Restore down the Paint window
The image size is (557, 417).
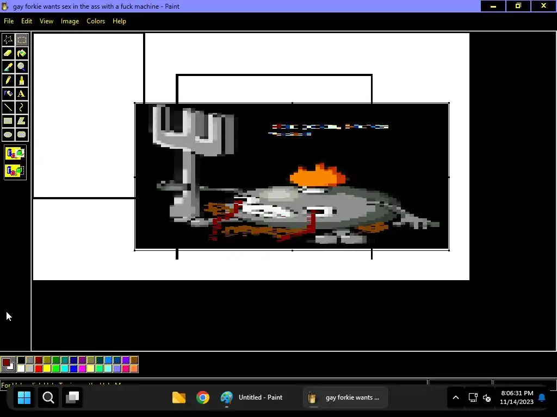[x=518, y=6]
